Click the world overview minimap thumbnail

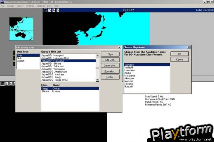21,29
